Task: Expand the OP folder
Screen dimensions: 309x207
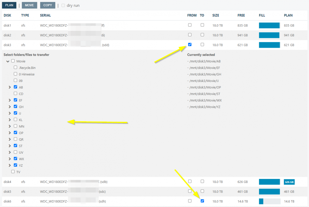Action: 10,133
